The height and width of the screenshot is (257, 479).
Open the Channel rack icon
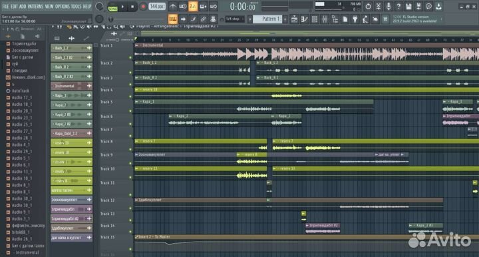(x=314, y=19)
